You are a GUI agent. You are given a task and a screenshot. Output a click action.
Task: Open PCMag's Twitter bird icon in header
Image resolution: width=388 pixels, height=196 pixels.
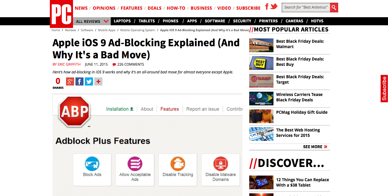click(274, 6)
